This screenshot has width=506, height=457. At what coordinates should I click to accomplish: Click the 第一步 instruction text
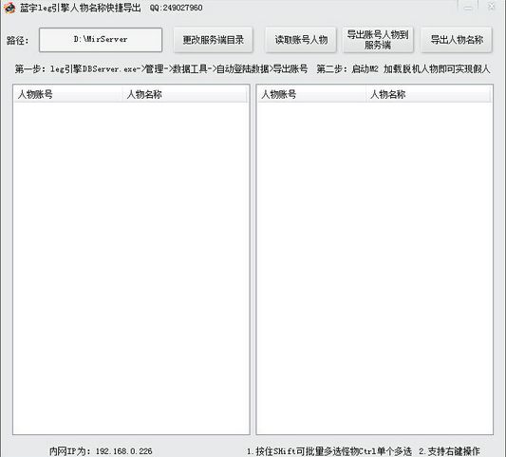(161, 68)
